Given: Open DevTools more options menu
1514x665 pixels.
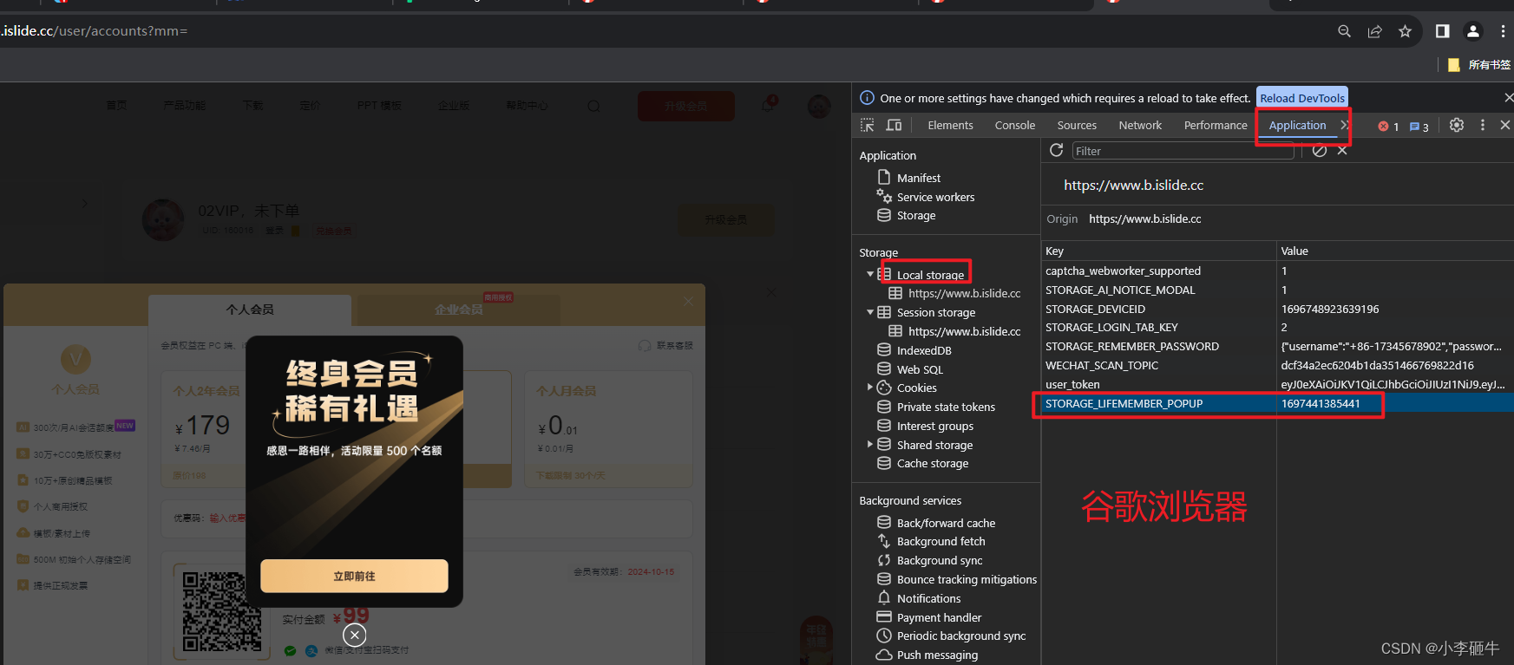Looking at the screenshot, I should pyautogui.click(x=1483, y=126).
